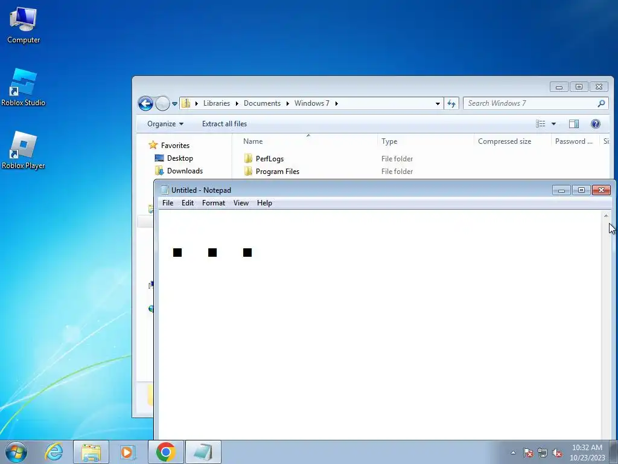618x464 pixels.
Task: Show hidden tray icons arrow
Action: [x=513, y=453]
